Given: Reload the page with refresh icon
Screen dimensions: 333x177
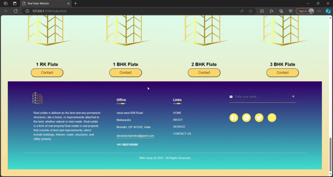Looking at the screenshot, I should 16,11.
